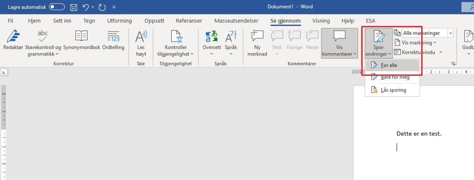474x180 pixels.
Task: Toggle Vis kommentarer button
Action: pyautogui.click(x=339, y=43)
